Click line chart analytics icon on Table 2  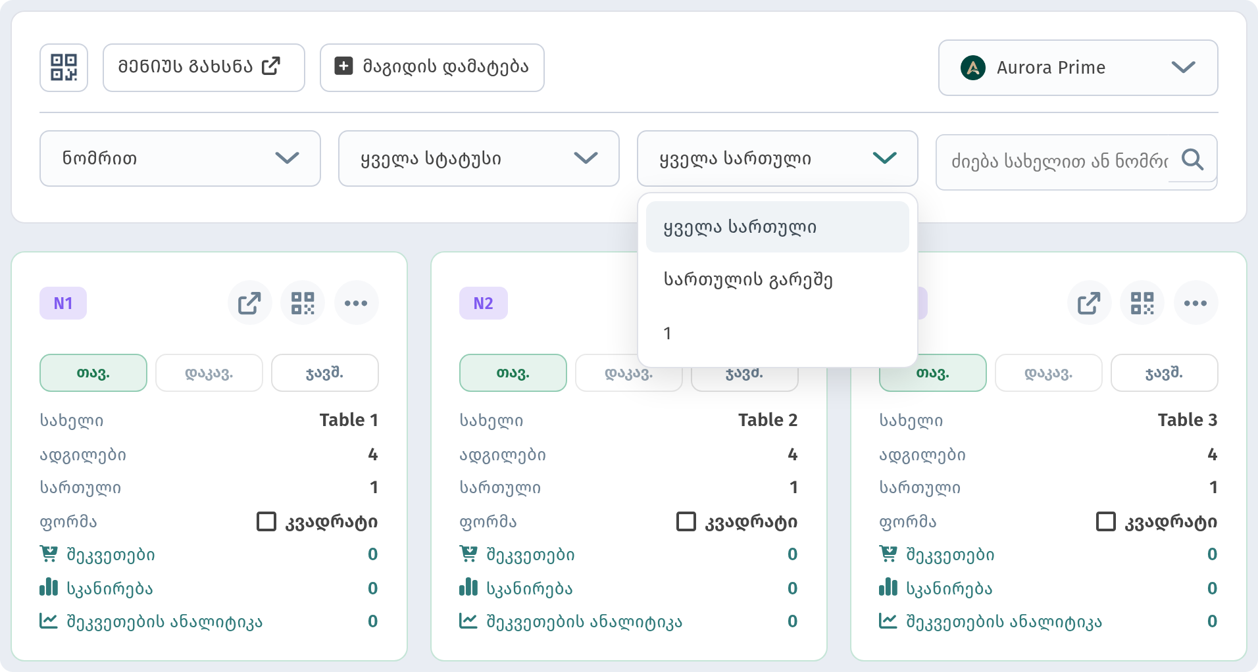(468, 620)
